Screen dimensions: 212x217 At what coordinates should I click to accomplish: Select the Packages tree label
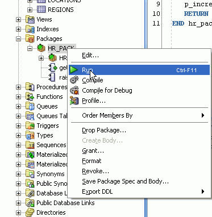tap(49, 39)
